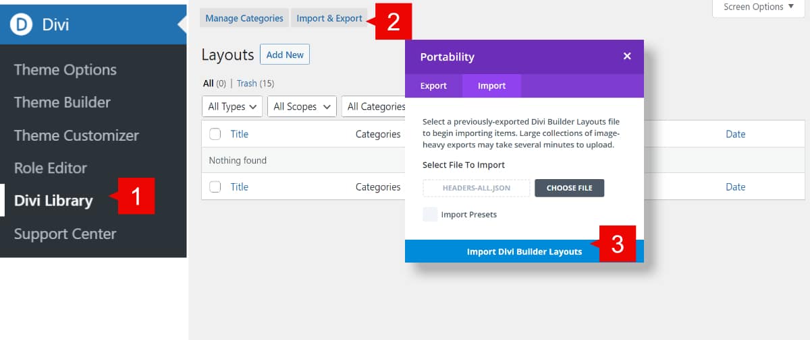Open the Trash layouts link
810x340 pixels.
(246, 83)
